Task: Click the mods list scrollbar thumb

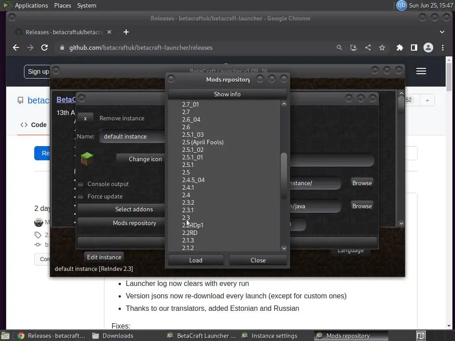Action: tap(284, 175)
